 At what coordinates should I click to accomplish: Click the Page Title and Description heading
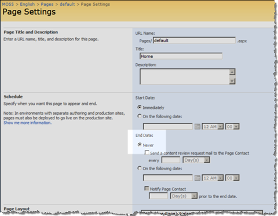click(31, 32)
